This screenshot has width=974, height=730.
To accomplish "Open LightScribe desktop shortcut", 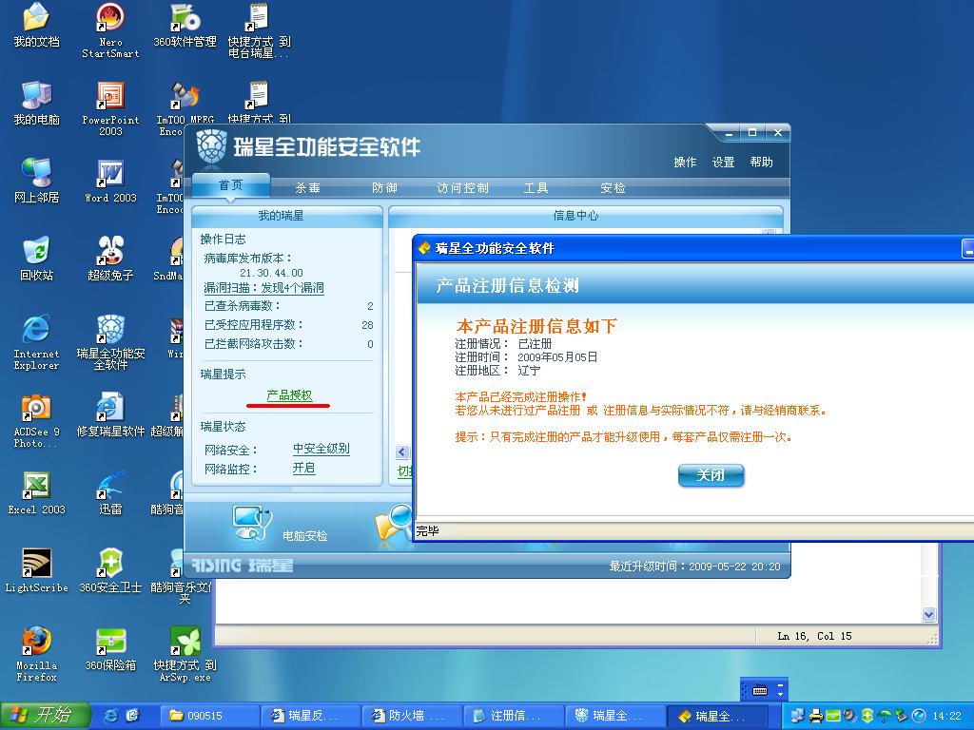I will pyautogui.click(x=36, y=571).
